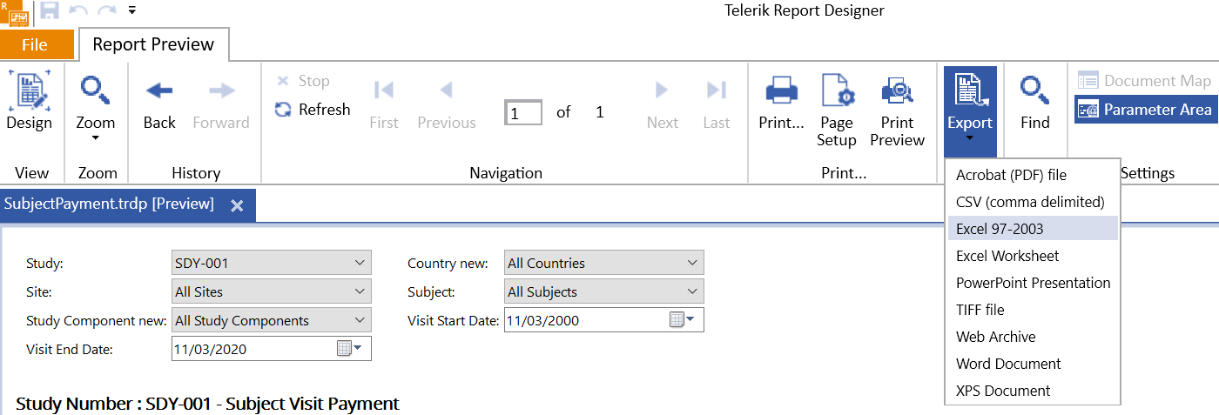Screen dimensions: 1219x415
Task: Click the Back history arrow
Action: point(159,90)
